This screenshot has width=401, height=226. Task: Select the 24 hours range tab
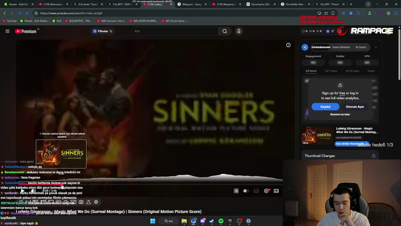pyautogui.click(x=311, y=71)
